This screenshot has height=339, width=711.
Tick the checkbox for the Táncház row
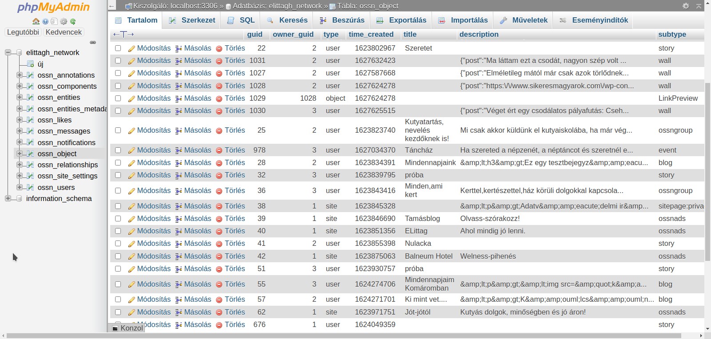[118, 150]
